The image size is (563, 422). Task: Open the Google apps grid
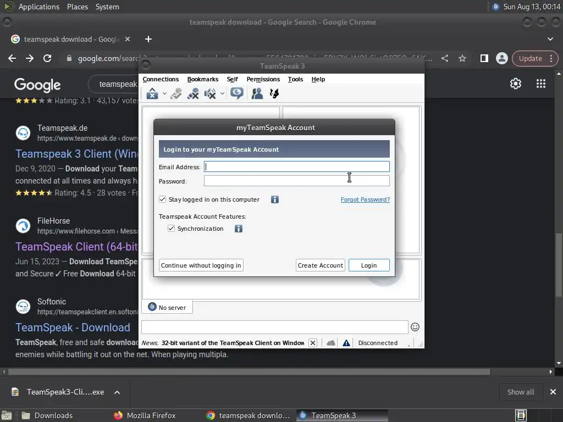click(541, 84)
